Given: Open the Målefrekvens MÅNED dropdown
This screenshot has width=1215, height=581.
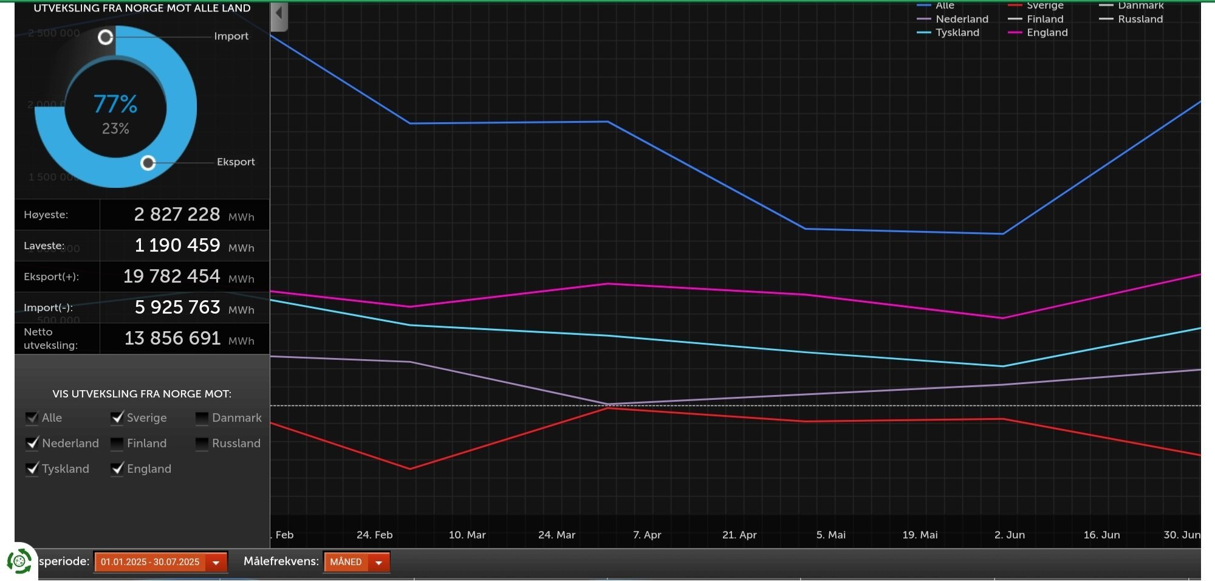Looking at the screenshot, I should [x=357, y=562].
